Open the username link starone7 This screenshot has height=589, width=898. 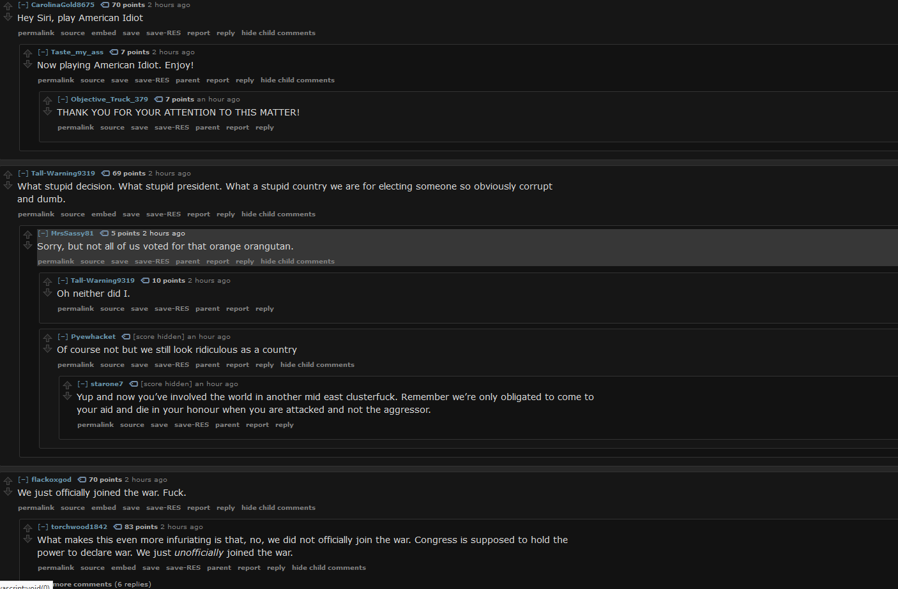tap(107, 384)
